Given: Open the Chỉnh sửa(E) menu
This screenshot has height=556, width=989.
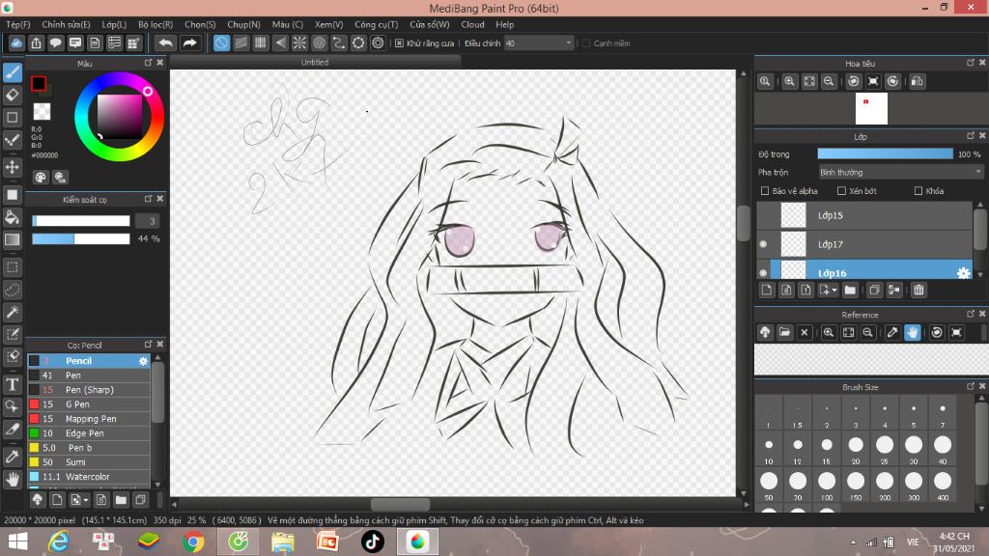Looking at the screenshot, I should [67, 24].
